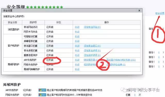Select the 局域网防护 category cell in table
165x97 pixels.
click(x=13, y=65)
